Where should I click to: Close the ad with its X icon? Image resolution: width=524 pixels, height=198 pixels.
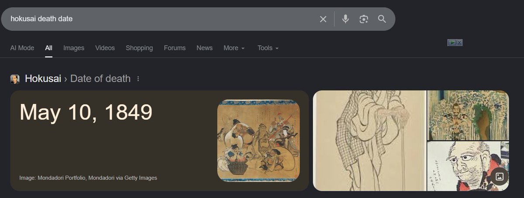pyautogui.click(x=459, y=43)
